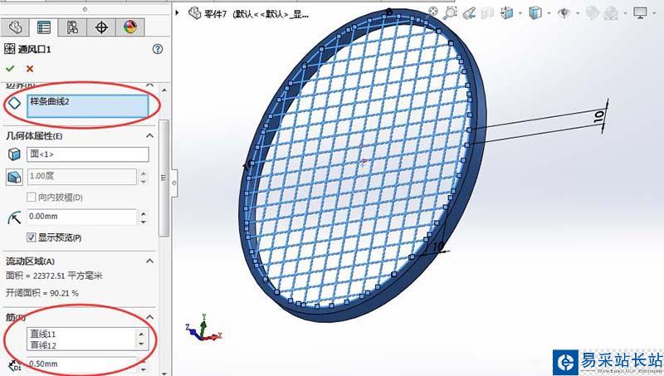664x376 pixels.
Task: Click the XYZ coordinate triad
Action: pos(203,329)
